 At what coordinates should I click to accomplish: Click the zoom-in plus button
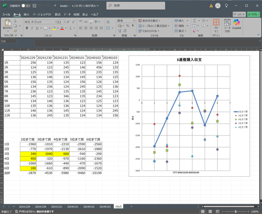pos(248,211)
